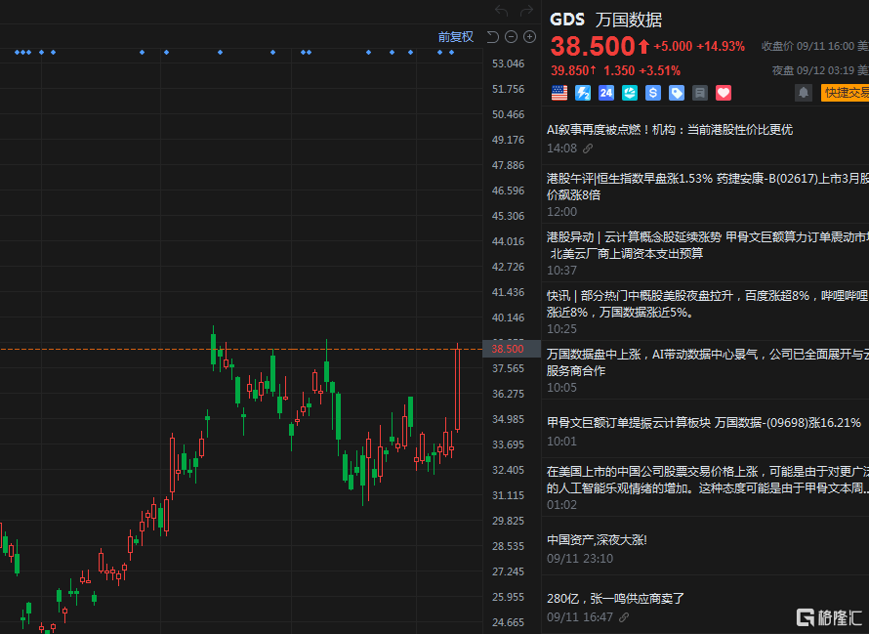Viewport: 869px width, 634px height.
Task: Click the US flag market icon
Action: [559, 93]
